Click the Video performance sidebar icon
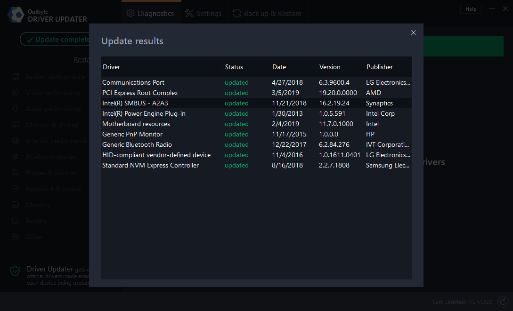 [15, 93]
